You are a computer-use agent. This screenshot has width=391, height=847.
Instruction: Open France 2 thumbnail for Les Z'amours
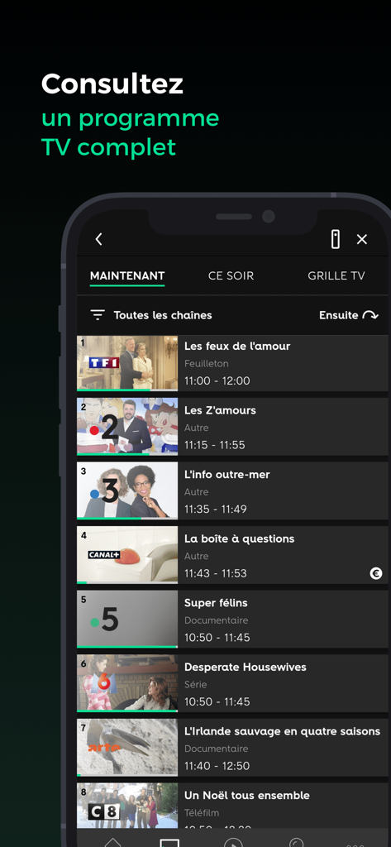click(x=127, y=426)
